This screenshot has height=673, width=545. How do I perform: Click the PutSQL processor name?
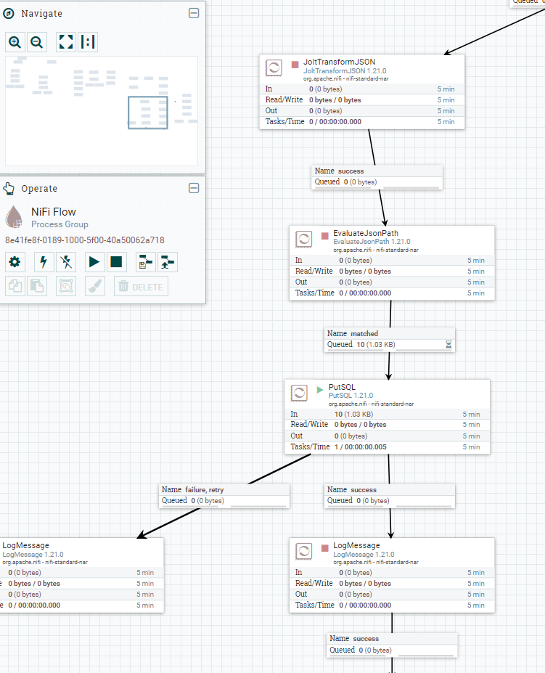pyautogui.click(x=342, y=387)
